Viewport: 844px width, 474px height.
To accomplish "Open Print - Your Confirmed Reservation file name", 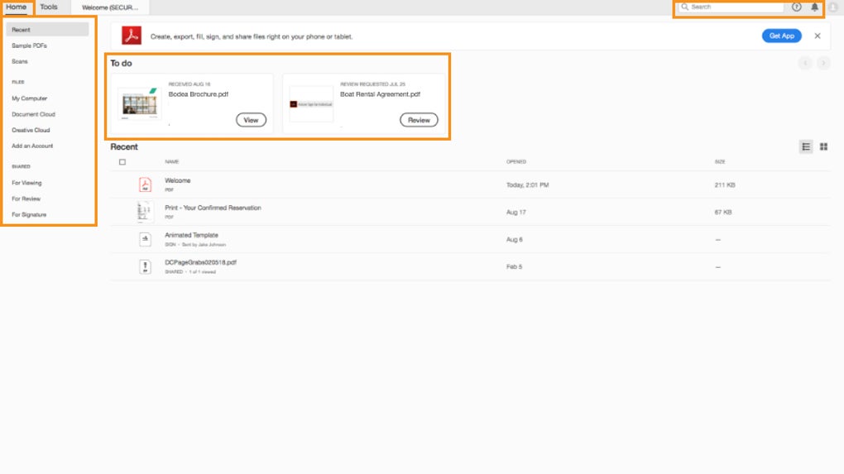I will (x=213, y=208).
